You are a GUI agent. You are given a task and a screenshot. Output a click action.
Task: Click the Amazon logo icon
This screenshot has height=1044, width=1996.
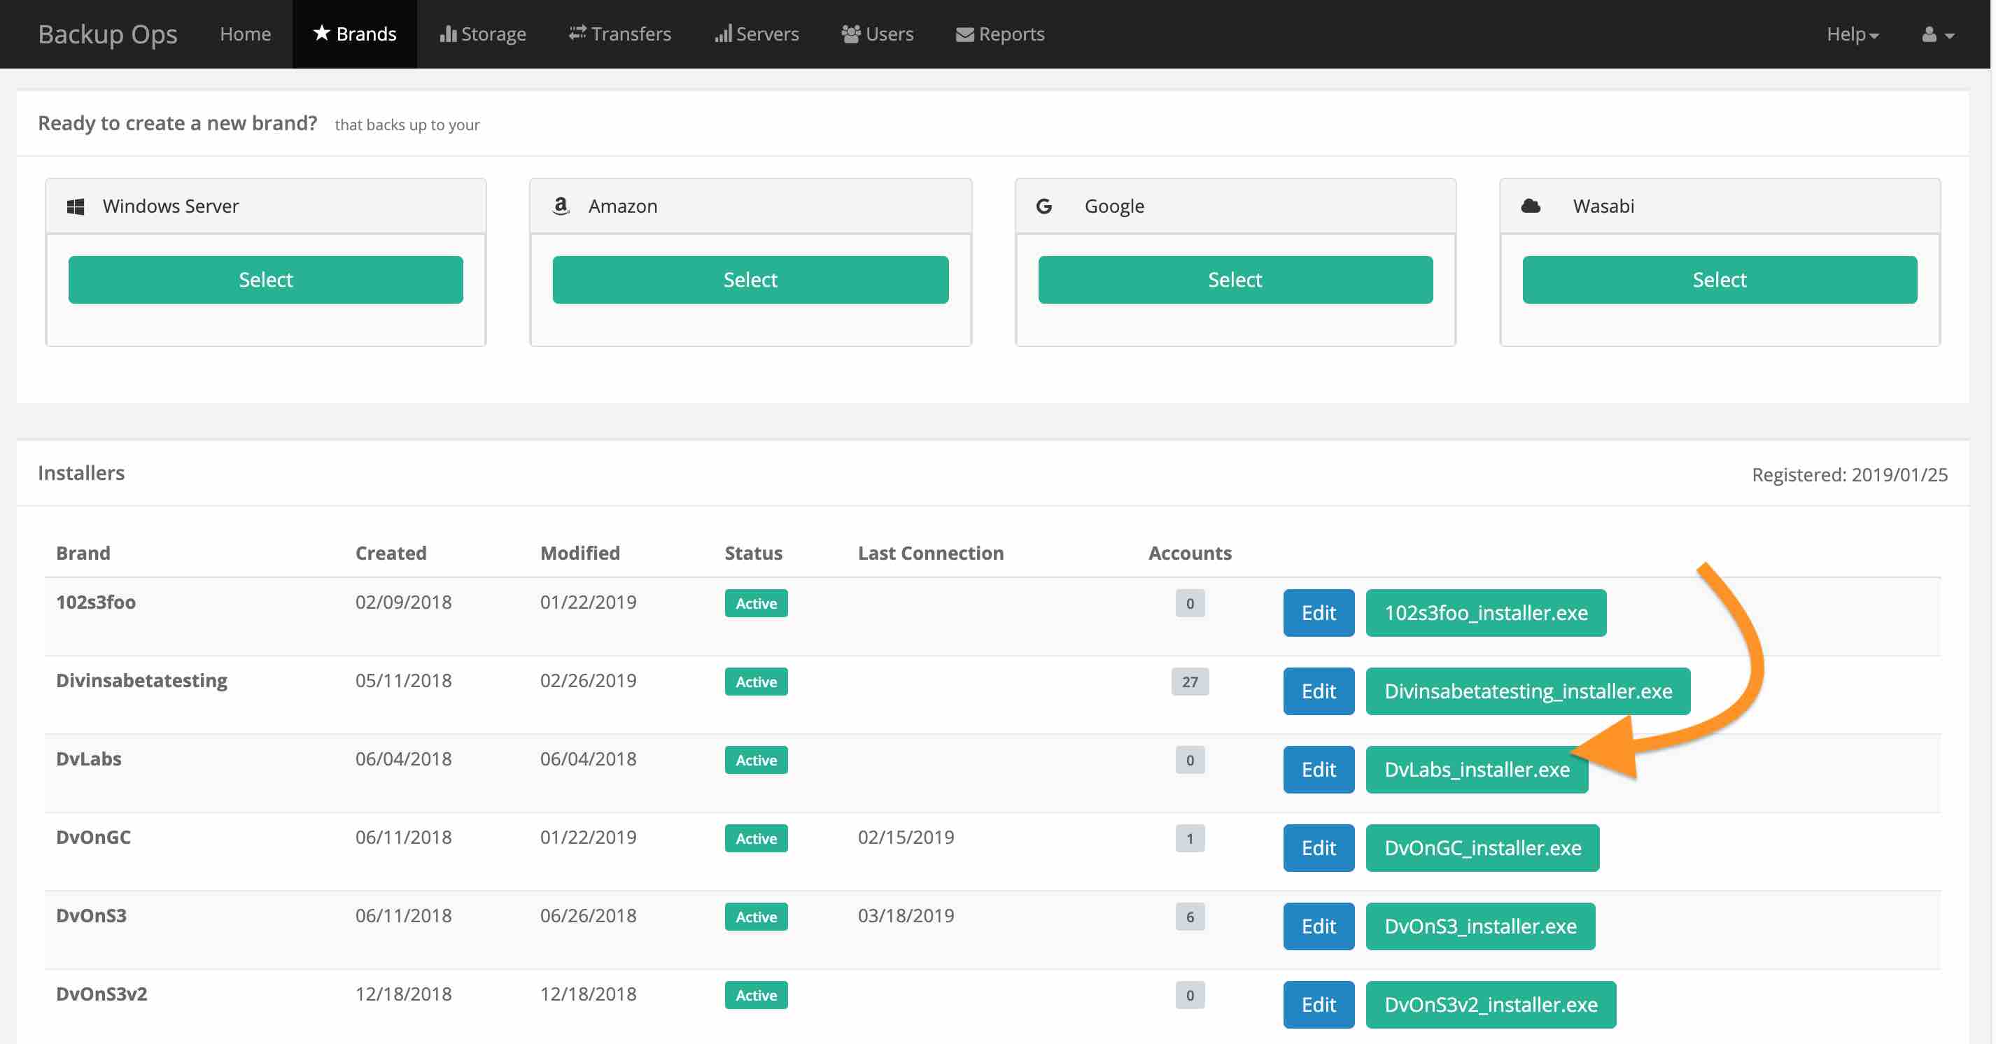[x=560, y=205]
